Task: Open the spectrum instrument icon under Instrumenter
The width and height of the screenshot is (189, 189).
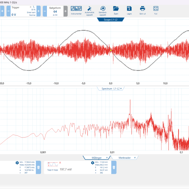Action: [x=76, y=9]
